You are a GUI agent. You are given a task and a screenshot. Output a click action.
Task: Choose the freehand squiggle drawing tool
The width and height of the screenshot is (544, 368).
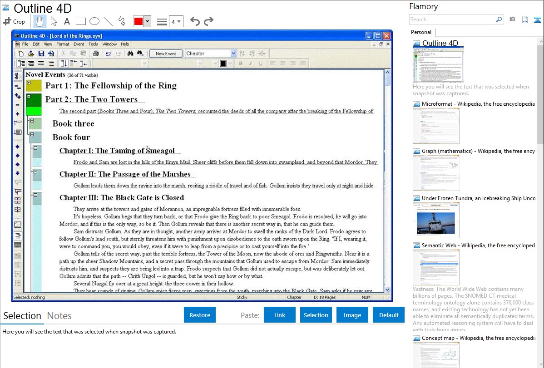click(x=122, y=21)
